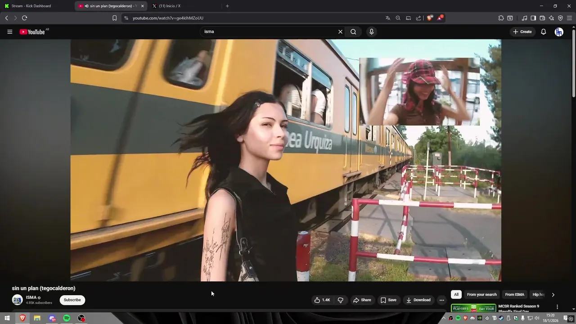Open the Windows Start menu

(x=7, y=318)
